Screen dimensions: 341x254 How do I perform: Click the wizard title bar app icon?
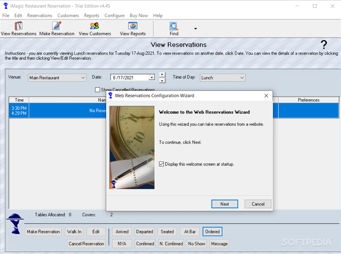110,95
